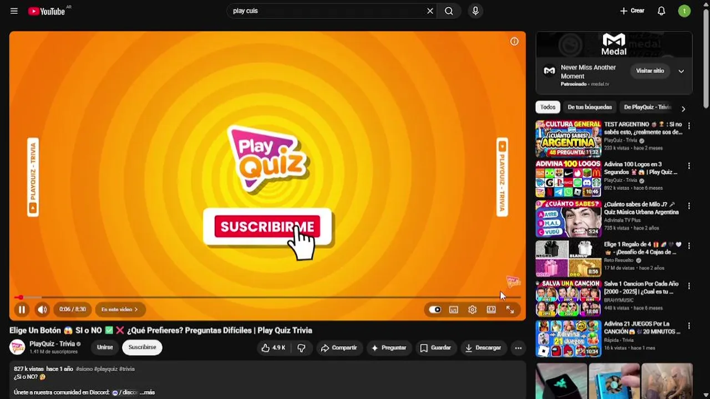
Task: Click the Unirse membership button
Action: tap(105, 347)
